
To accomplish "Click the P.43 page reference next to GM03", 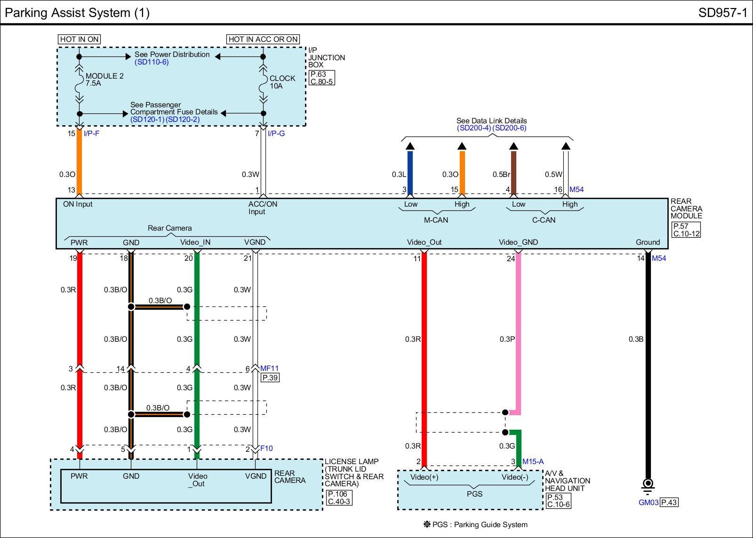I will click(x=669, y=503).
